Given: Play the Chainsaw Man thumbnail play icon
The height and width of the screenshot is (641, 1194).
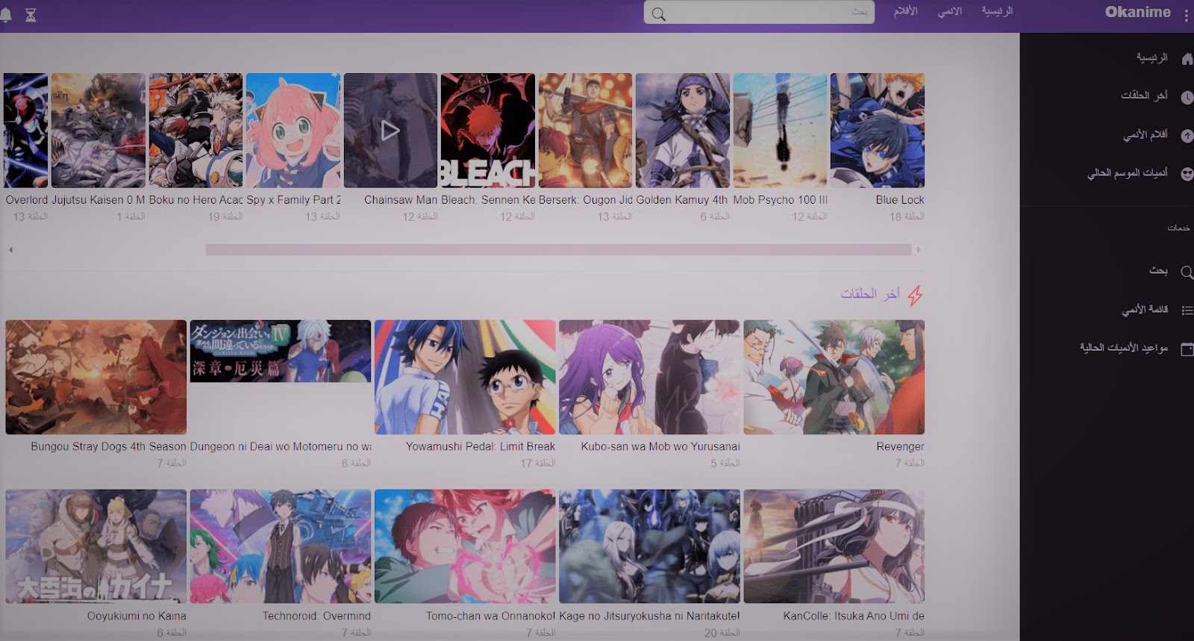Looking at the screenshot, I should 390,131.
